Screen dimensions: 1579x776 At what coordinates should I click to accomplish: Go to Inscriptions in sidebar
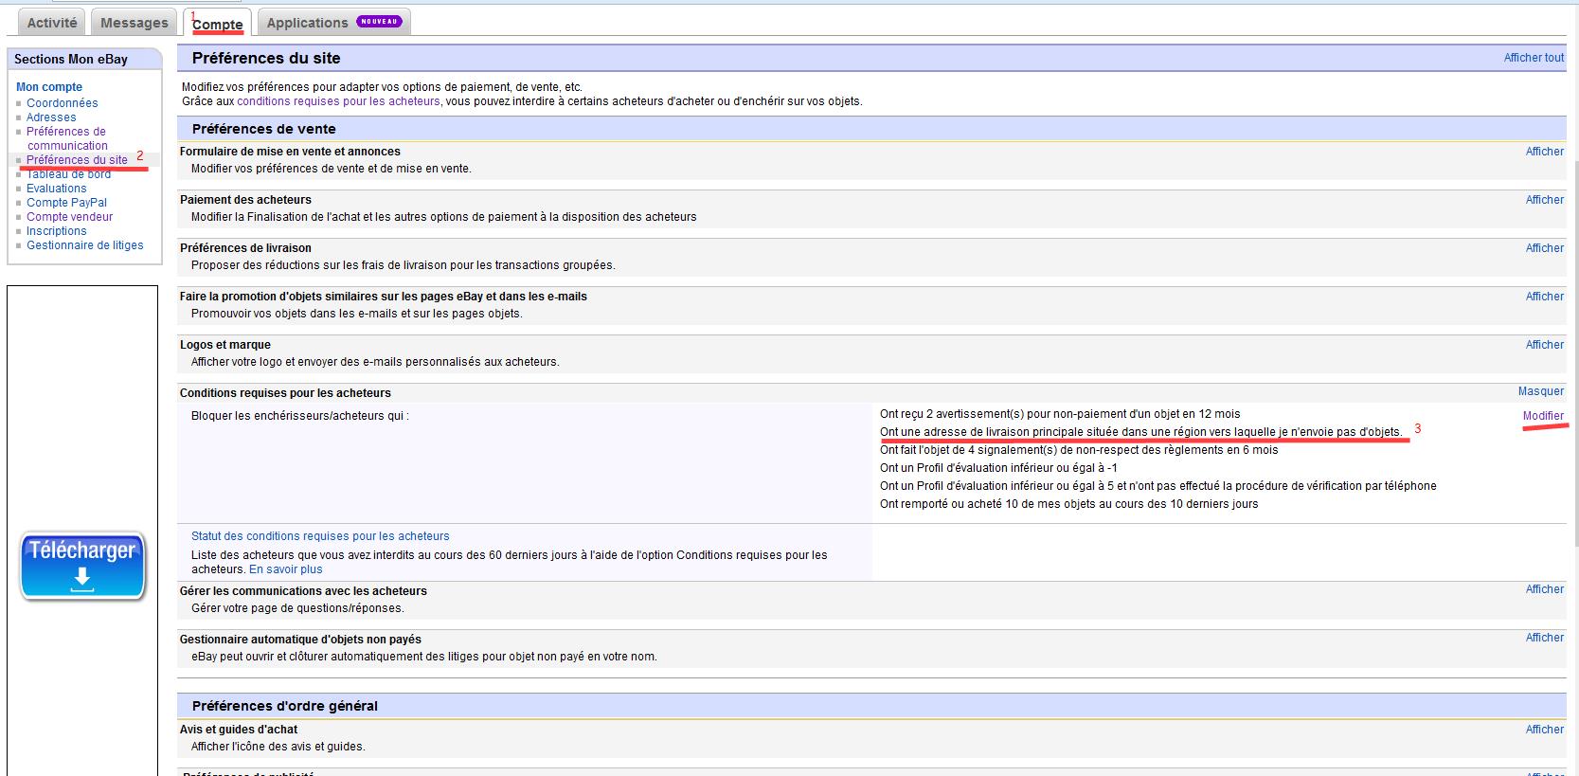pos(56,231)
